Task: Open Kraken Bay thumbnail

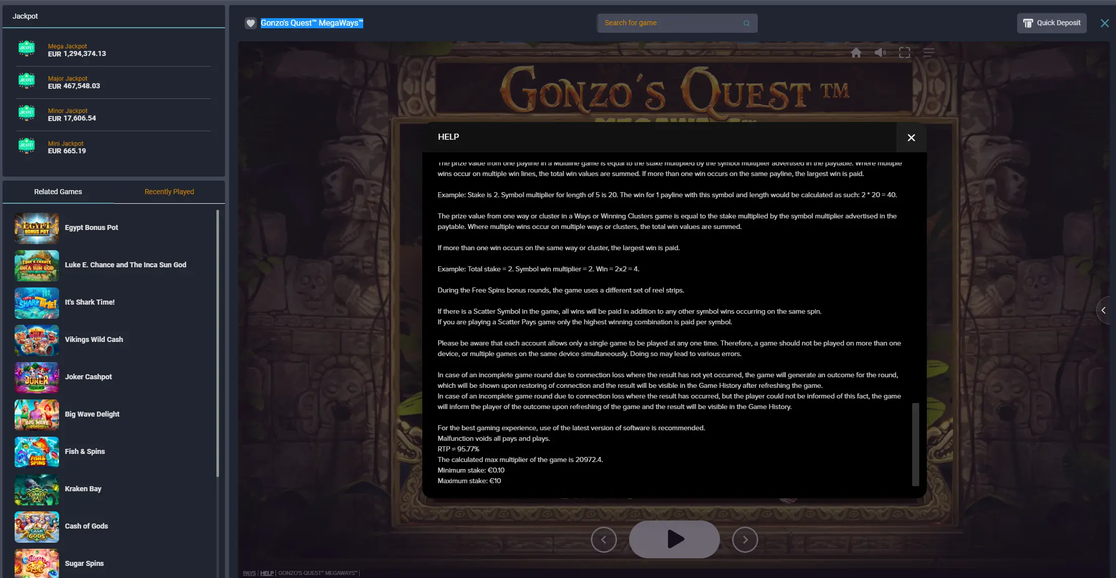Action: (x=37, y=489)
